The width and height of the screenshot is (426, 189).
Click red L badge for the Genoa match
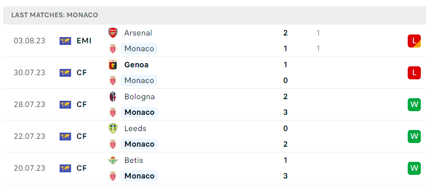pyautogui.click(x=414, y=73)
